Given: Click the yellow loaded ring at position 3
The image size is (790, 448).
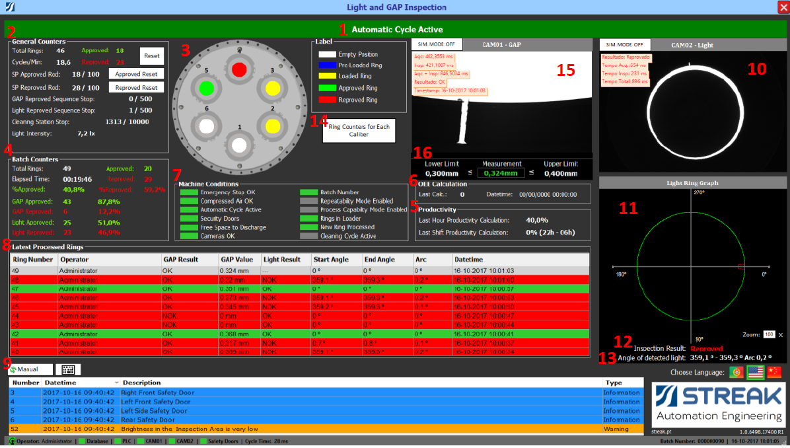Looking at the screenshot, I should point(271,87).
